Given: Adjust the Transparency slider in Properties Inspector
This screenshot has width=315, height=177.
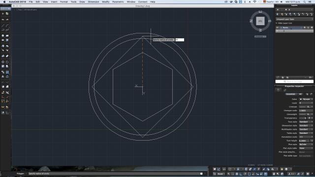Looking at the screenshot, I should (303, 118).
